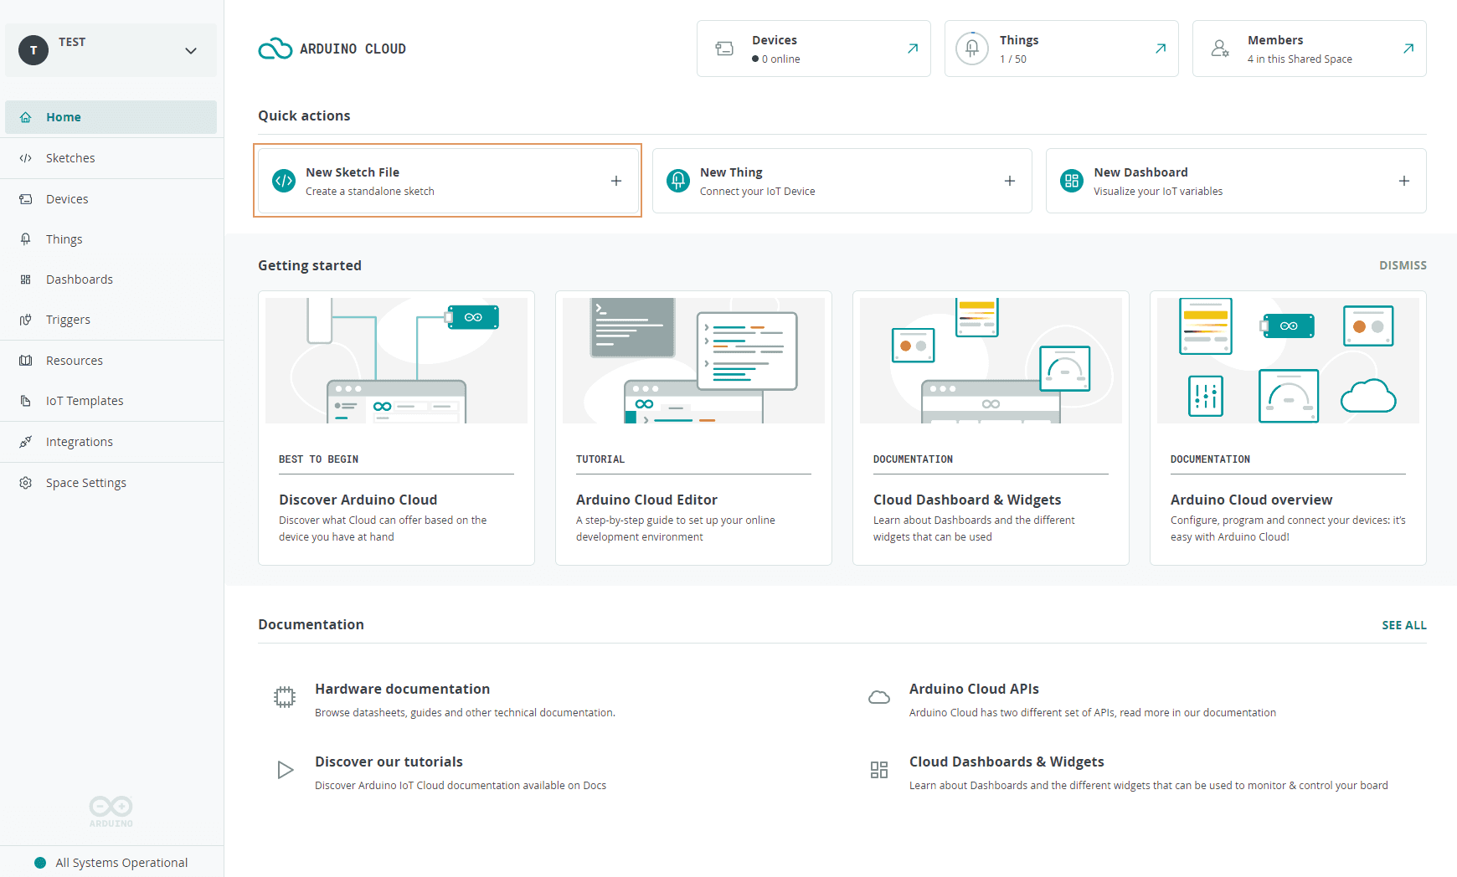Open the Arduino Cloud Editor tutorial card

click(x=693, y=428)
